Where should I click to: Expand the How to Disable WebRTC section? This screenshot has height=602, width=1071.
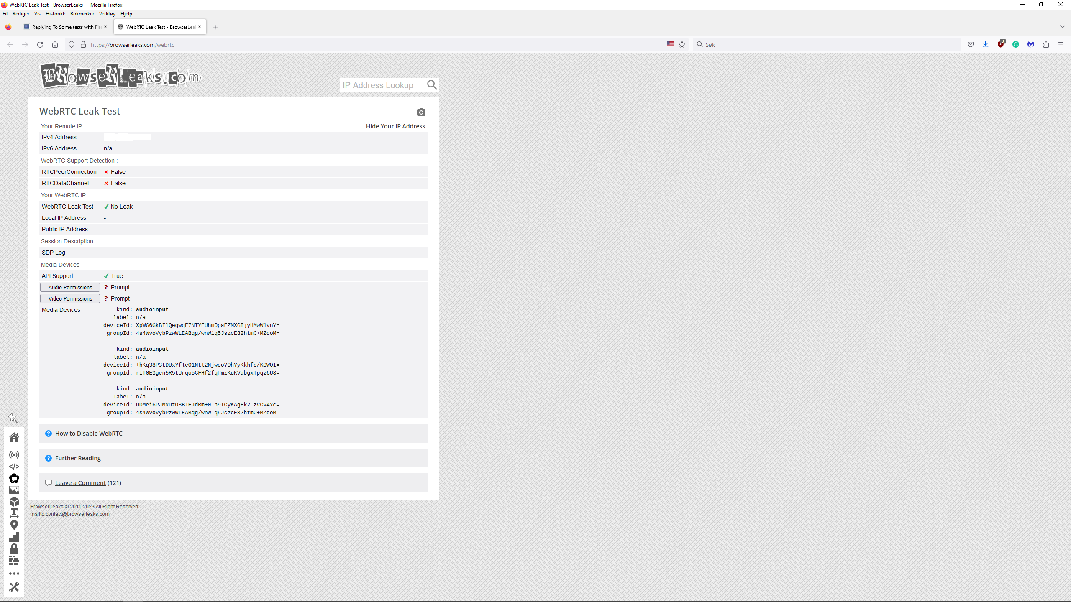pos(89,433)
